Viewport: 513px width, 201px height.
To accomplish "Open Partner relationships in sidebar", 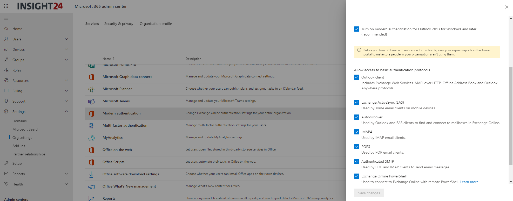I will pos(29,154).
